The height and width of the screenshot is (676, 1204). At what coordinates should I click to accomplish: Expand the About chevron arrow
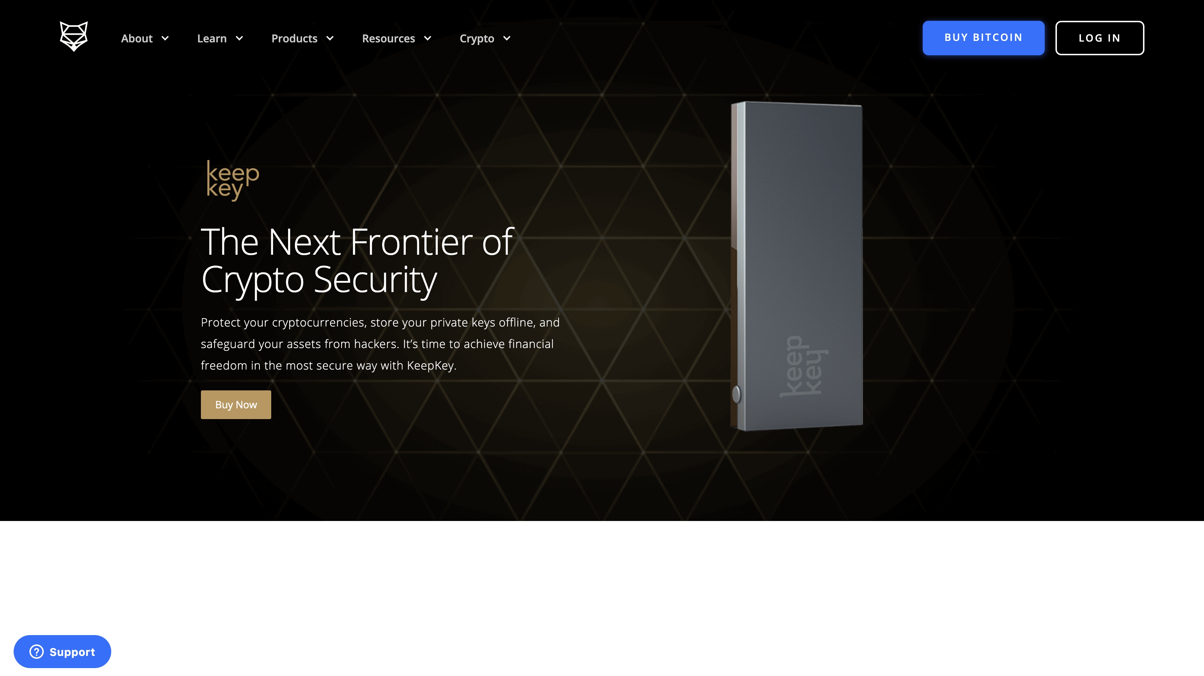click(x=165, y=38)
